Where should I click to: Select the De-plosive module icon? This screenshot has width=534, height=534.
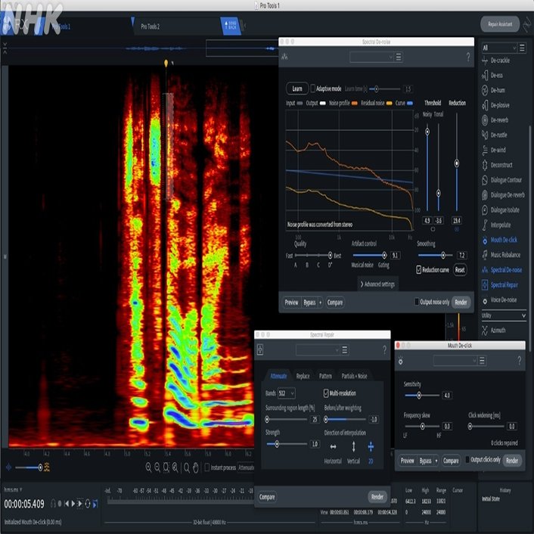click(x=485, y=105)
